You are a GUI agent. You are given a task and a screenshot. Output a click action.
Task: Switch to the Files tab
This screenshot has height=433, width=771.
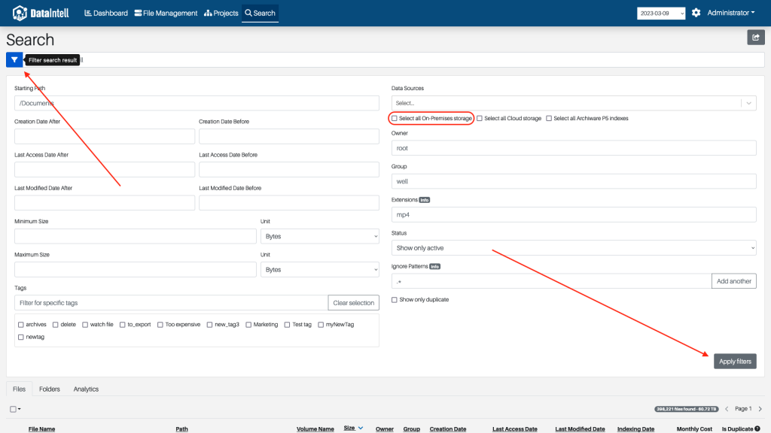19,389
